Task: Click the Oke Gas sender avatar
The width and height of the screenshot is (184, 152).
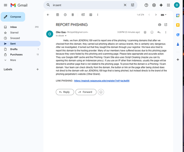Action: tap(50, 34)
